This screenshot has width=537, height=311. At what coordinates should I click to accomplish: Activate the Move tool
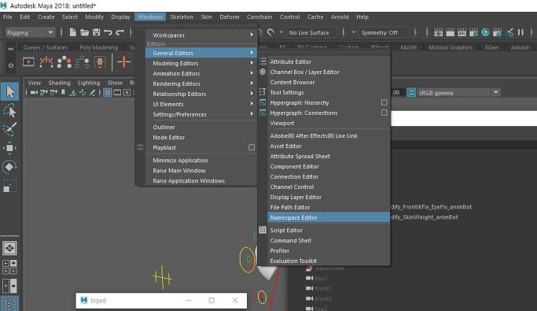click(9, 148)
